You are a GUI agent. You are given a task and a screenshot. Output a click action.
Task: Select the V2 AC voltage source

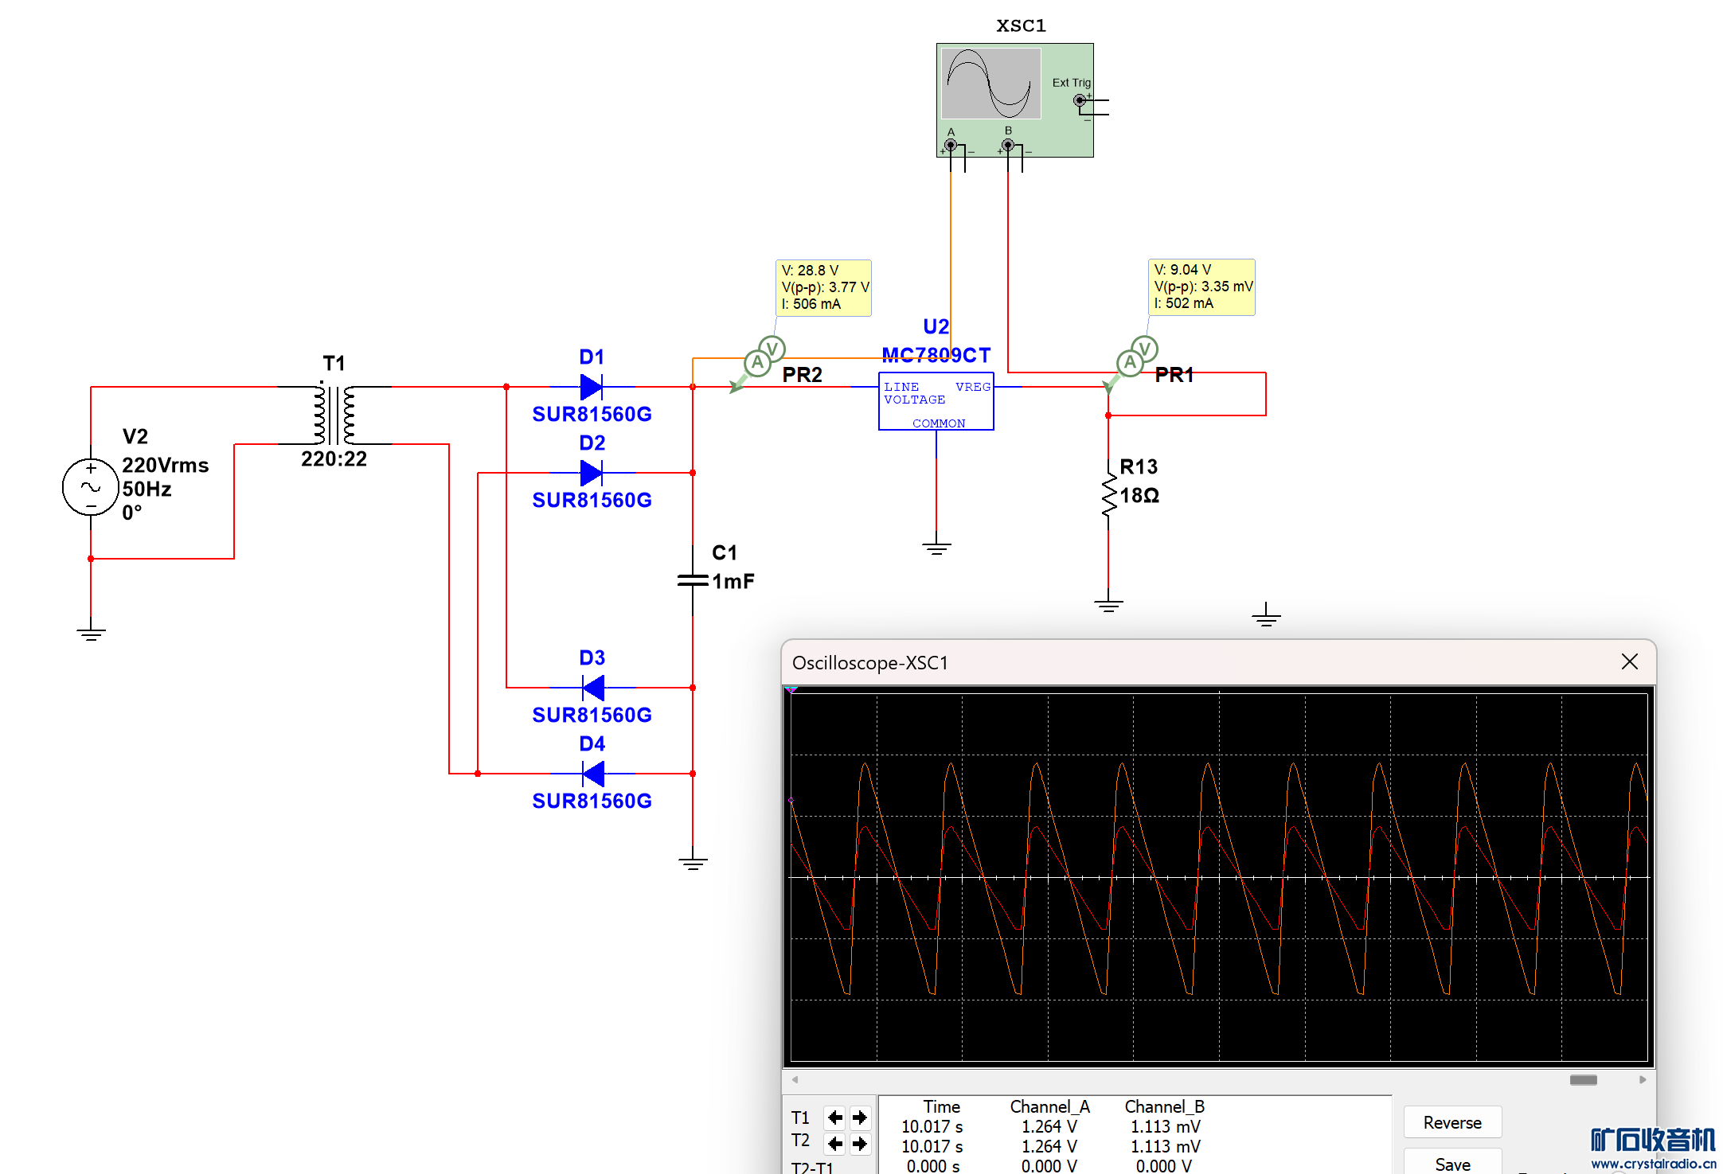[91, 487]
